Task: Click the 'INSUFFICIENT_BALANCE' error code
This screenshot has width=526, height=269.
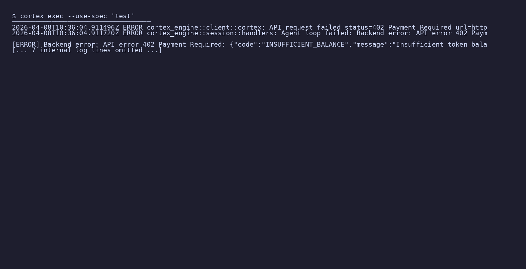Action: pos(305,45)
